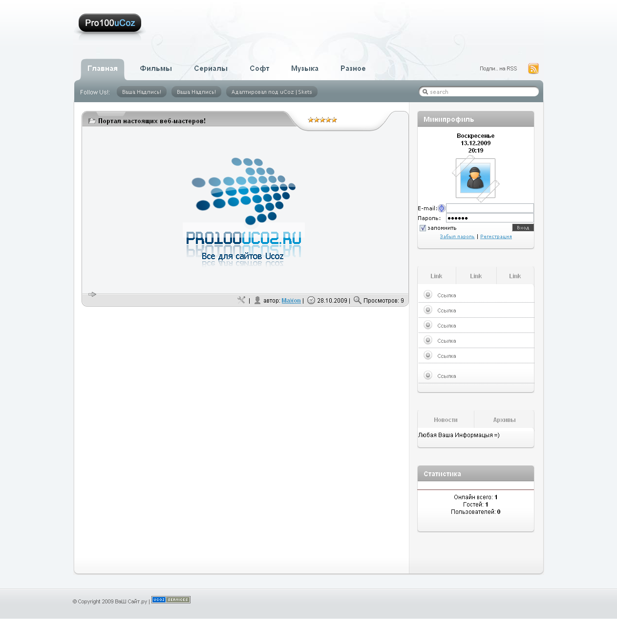This screenshot has width=617, height=619.
Task: Click the post title Портал настоящих веб-мастеров!
Action: (x=152, y=121)
